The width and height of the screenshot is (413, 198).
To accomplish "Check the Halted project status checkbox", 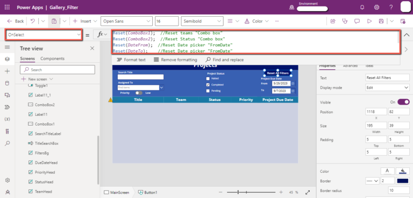I will 208,78.
